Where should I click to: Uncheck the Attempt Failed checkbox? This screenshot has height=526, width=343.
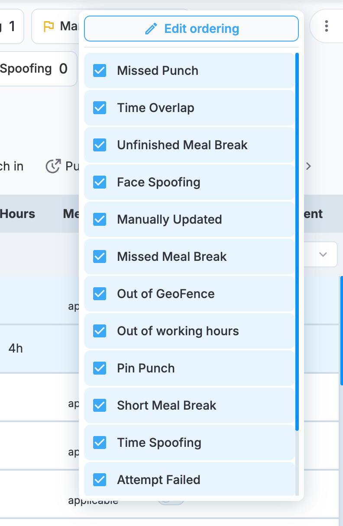pos(100,480)
